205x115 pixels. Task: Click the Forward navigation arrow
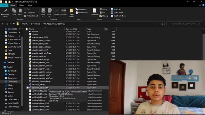pos(7,24)
